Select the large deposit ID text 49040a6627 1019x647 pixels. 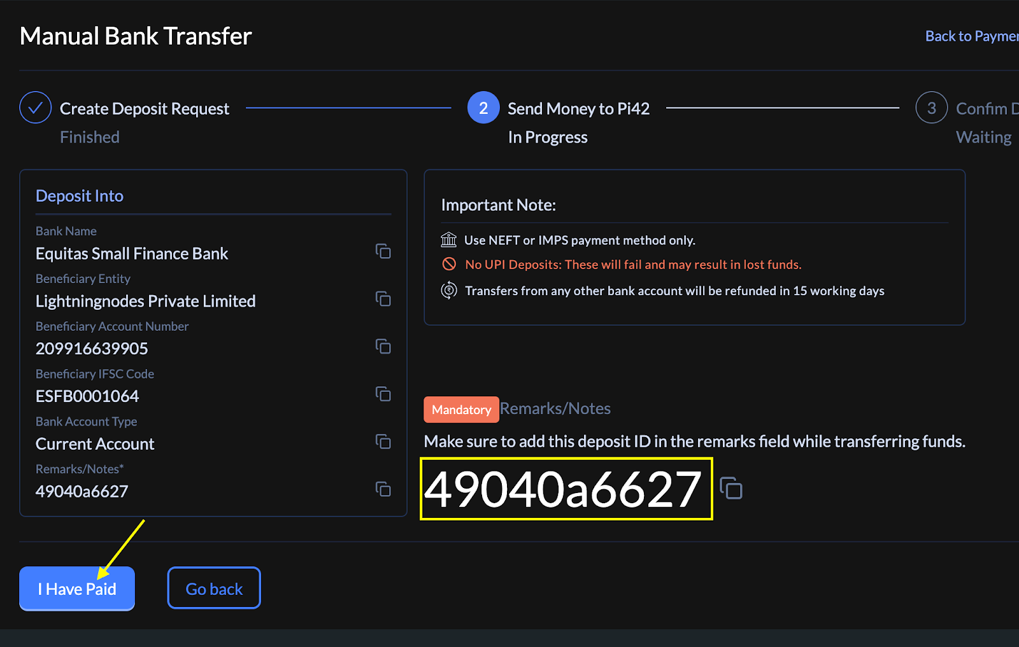(x=563, y=489)
